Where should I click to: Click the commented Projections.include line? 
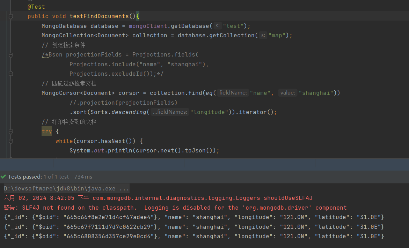coord(139,64)
